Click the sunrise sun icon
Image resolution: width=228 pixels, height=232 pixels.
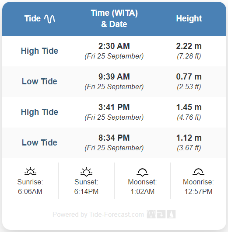point(30,171)
